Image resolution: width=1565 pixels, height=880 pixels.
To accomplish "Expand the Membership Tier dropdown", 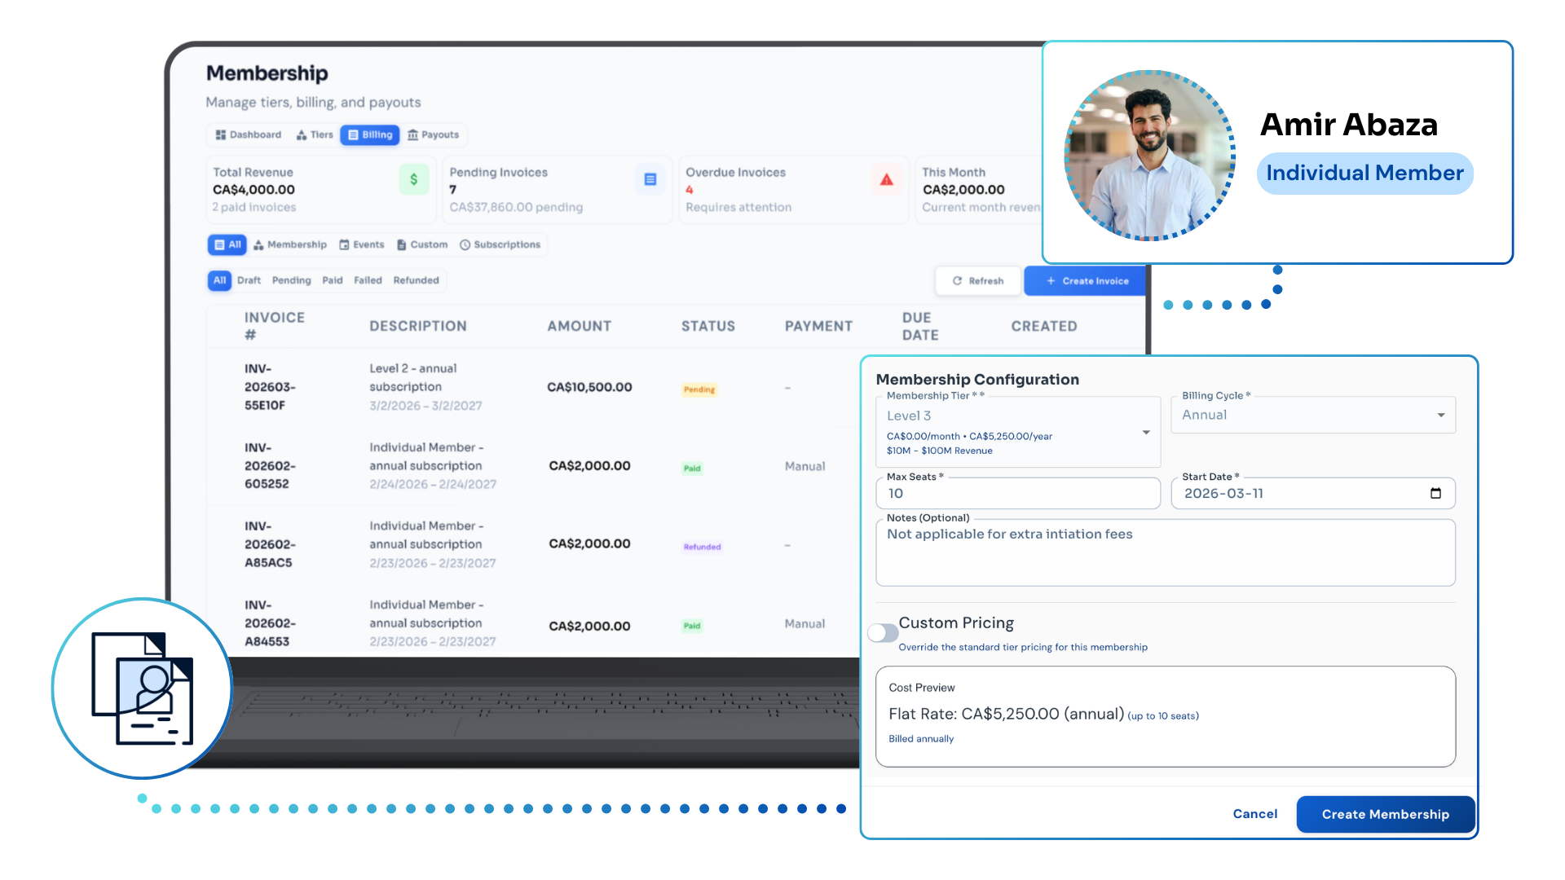I will coord(1145,432).
